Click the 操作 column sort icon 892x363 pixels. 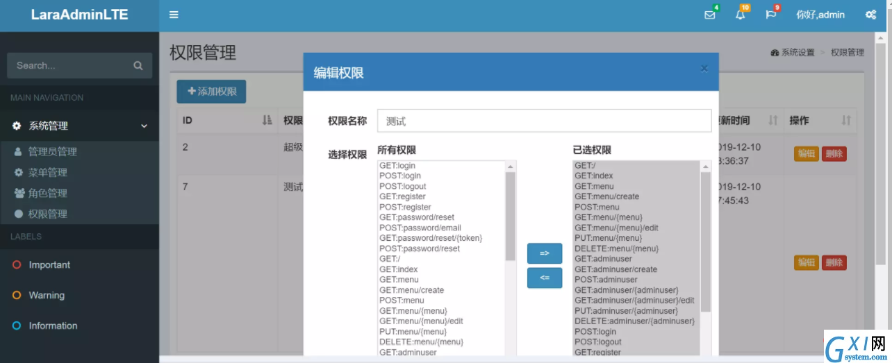[845, 120]
